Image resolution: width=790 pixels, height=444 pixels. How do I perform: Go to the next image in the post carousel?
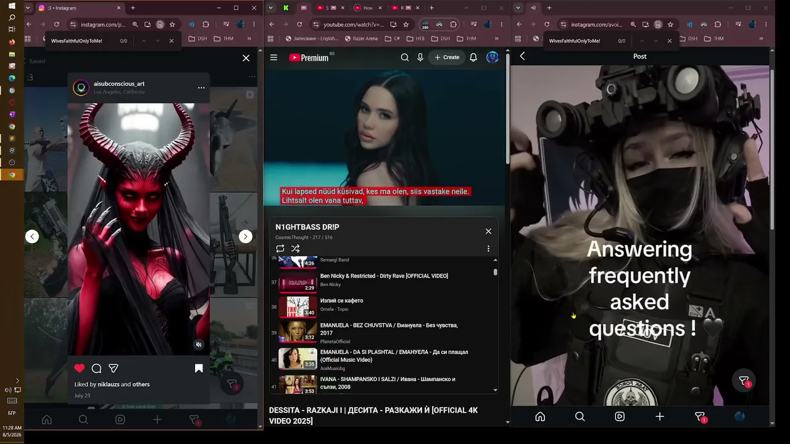coord(246,236)
